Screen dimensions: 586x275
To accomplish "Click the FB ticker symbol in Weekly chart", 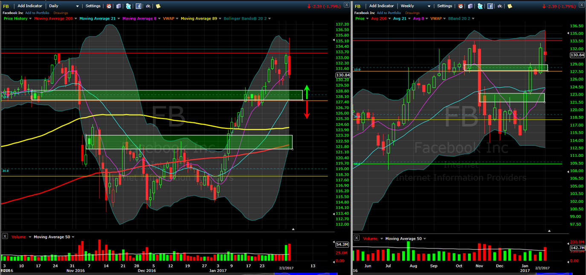I will (x=357, y=6).
